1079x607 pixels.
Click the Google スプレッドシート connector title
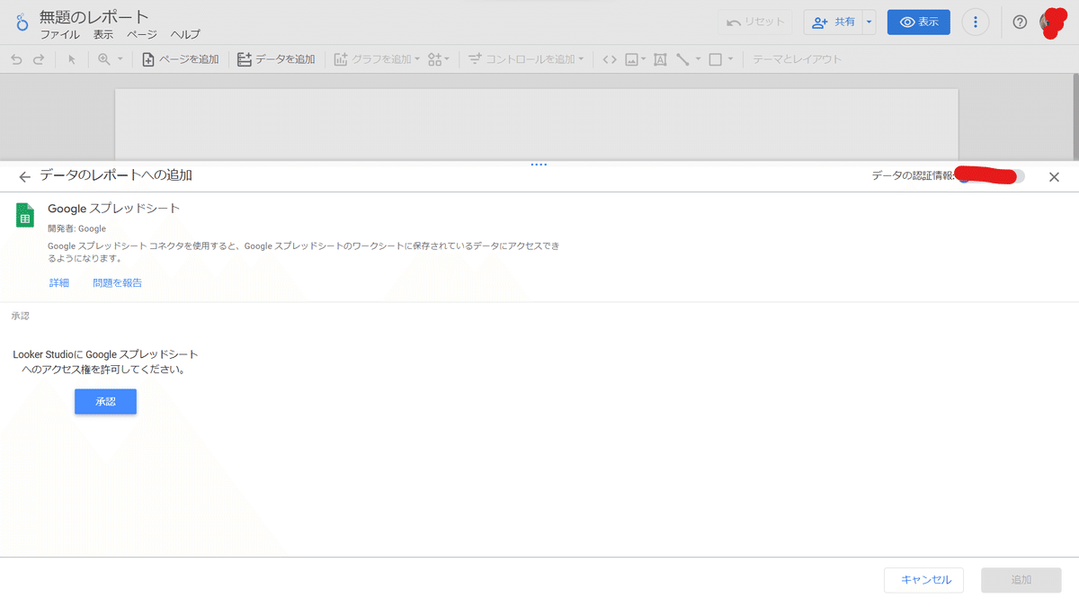point(114,209)
